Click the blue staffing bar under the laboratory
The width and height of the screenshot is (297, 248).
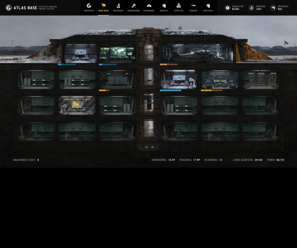[170, 90]
